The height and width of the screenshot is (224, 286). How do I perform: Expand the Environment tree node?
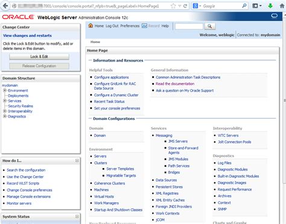coord(5,90)
